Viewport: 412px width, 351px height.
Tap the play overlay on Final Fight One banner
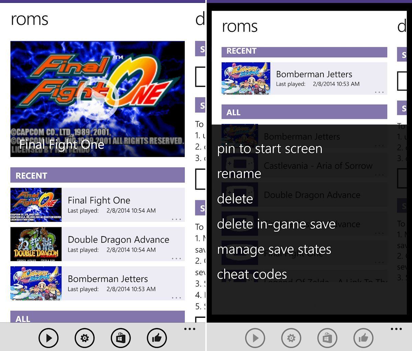tap(97, 99)
